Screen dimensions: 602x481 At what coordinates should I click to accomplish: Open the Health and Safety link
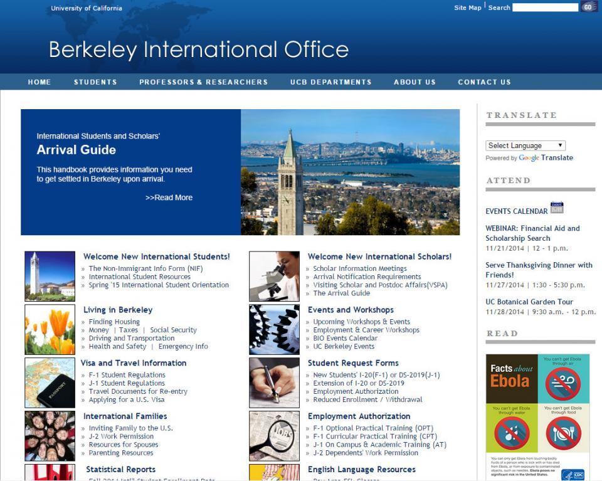pos(117,346)
